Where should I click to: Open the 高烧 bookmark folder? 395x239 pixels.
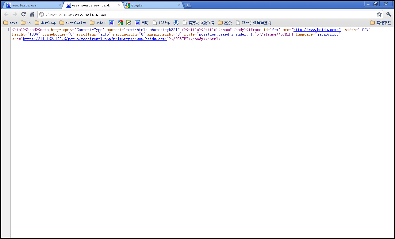tap(225, 23)
